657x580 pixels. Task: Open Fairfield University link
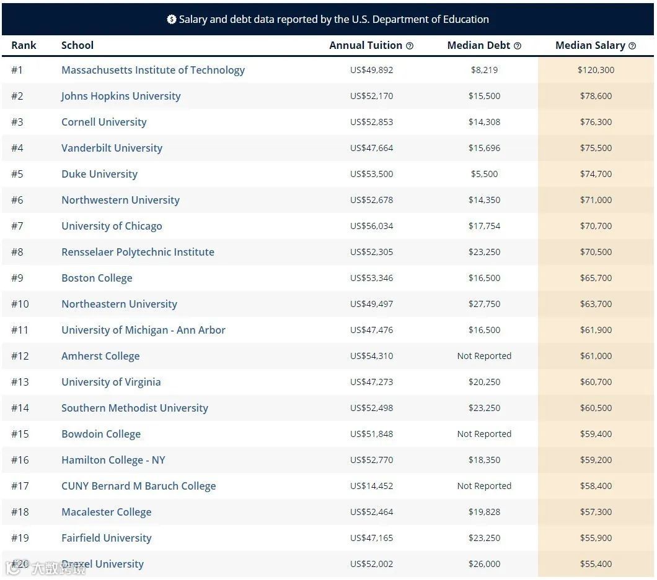click(x=107, y=538)
